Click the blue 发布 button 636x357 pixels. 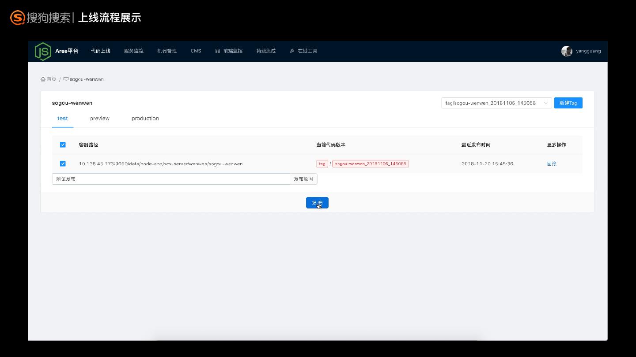pyautogui.click(x=317, y=203)
